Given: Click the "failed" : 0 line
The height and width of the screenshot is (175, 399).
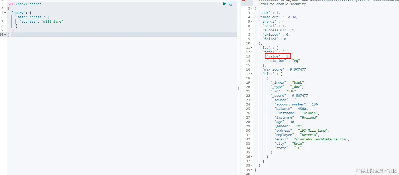Looking at the screenshot, I should click(274, 39).
